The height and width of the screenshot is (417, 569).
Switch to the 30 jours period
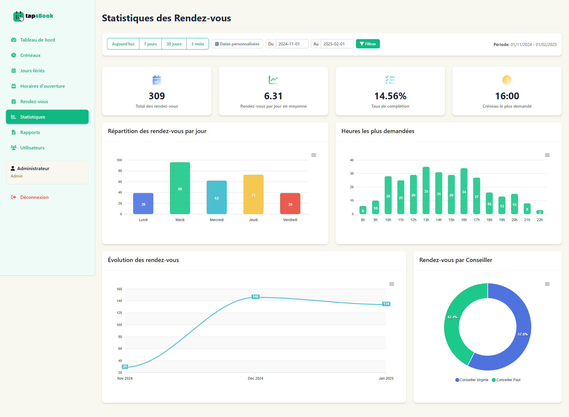(x=174, y=44)
